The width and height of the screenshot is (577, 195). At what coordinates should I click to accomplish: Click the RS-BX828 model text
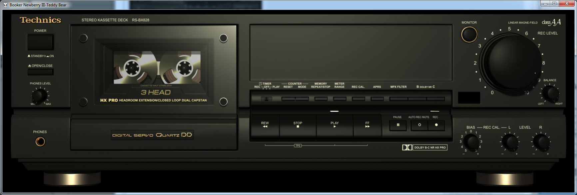[141, 20]
